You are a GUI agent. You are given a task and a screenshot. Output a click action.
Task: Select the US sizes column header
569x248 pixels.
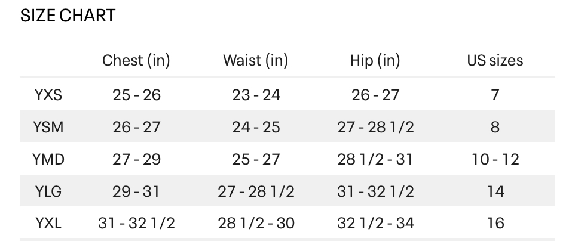pyautogui.click(x=495, y=60)
